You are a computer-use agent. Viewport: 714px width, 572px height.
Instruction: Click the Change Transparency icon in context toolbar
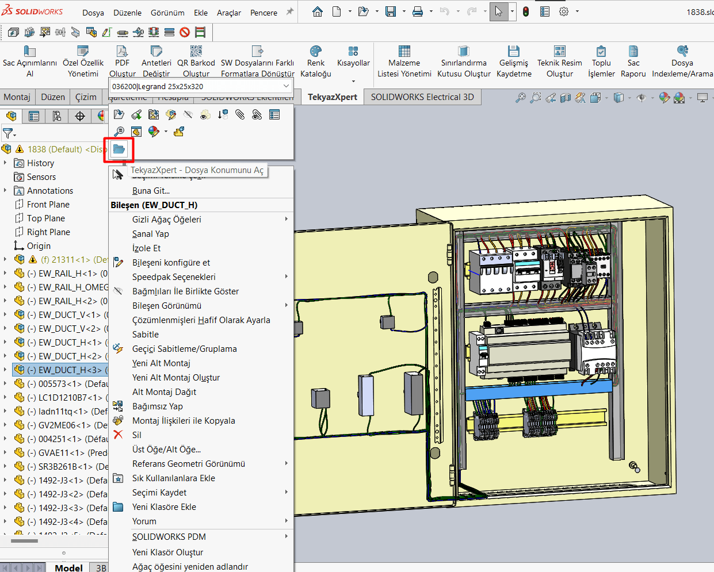pos(205,114)
